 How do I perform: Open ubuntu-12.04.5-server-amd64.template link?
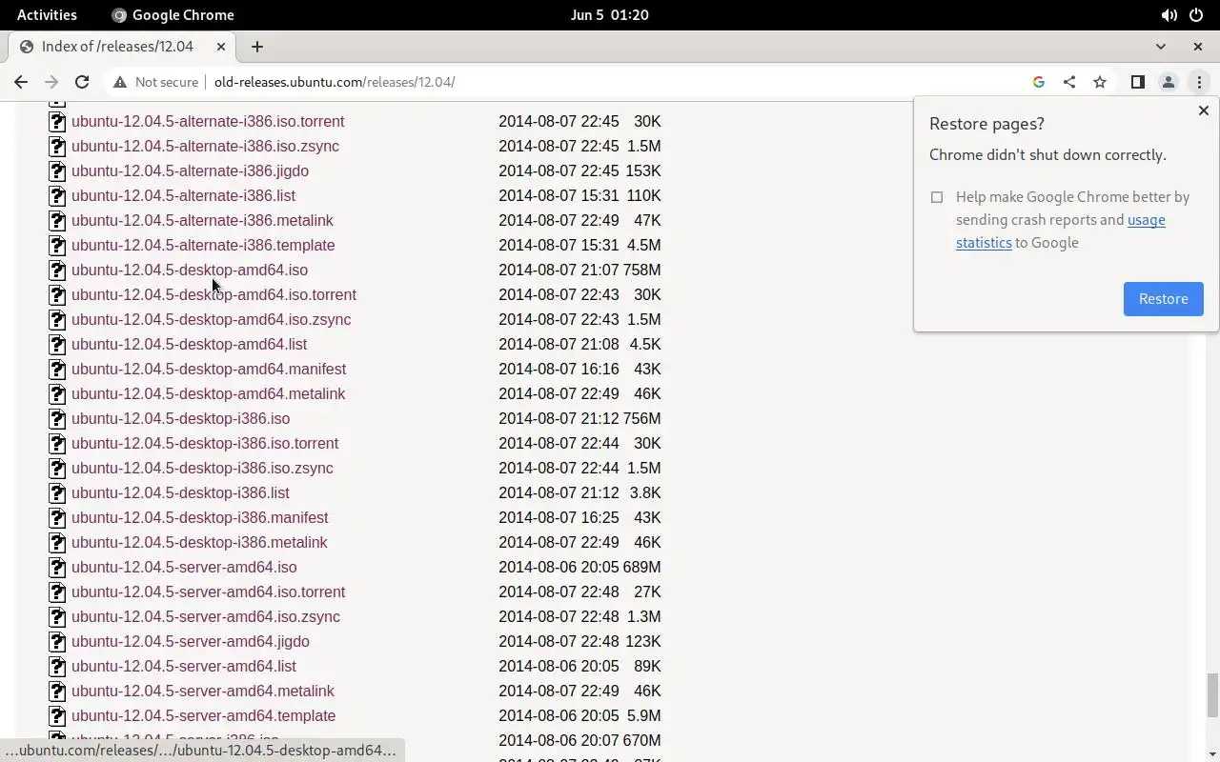pyautogui.click(x=203, y=715)
